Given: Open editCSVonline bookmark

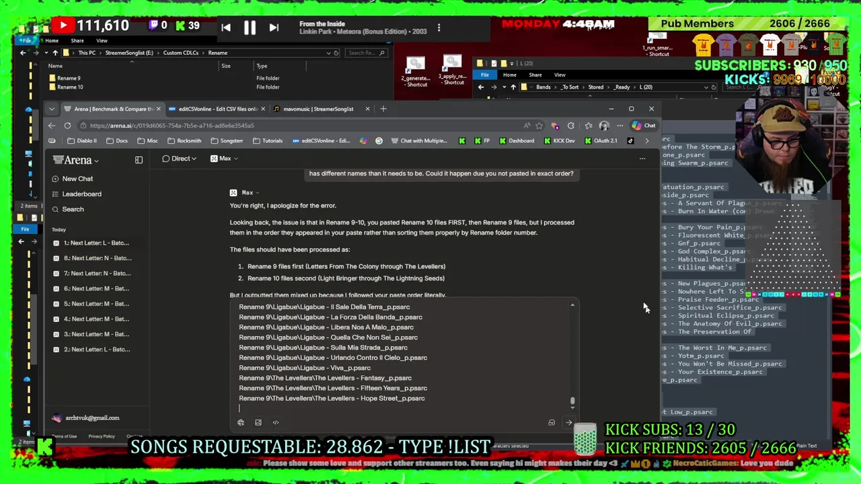Looking at the screenshot, I should coord(322,141).
